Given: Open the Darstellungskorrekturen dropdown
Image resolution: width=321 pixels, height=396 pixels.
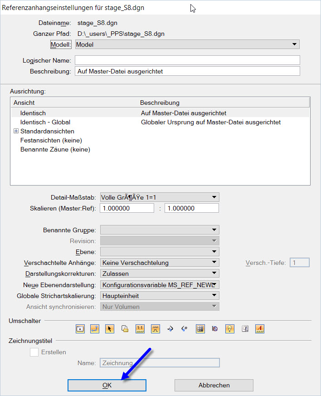Looking at the screenshot, I should pyautogui.click(x=160, y=274).
